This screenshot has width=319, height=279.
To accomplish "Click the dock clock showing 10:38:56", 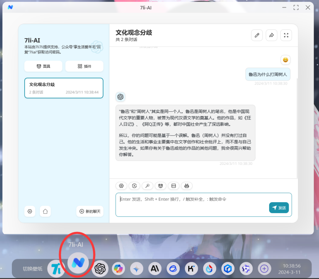I will point(292,266).
